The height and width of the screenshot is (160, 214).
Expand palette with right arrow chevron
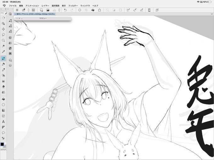point(12,9)
